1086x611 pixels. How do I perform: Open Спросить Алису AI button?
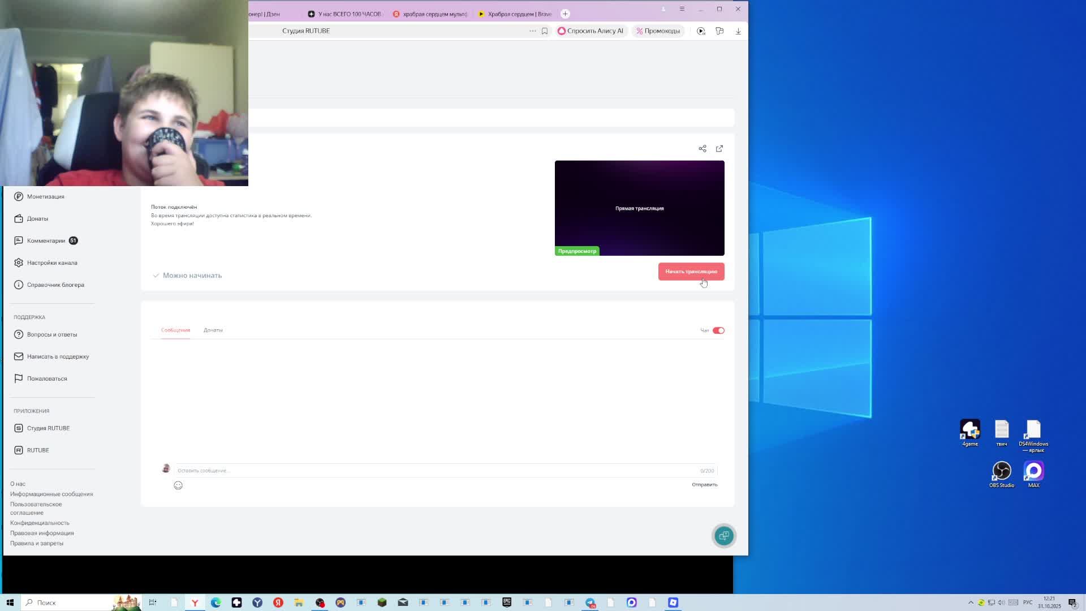coord(591,31)
